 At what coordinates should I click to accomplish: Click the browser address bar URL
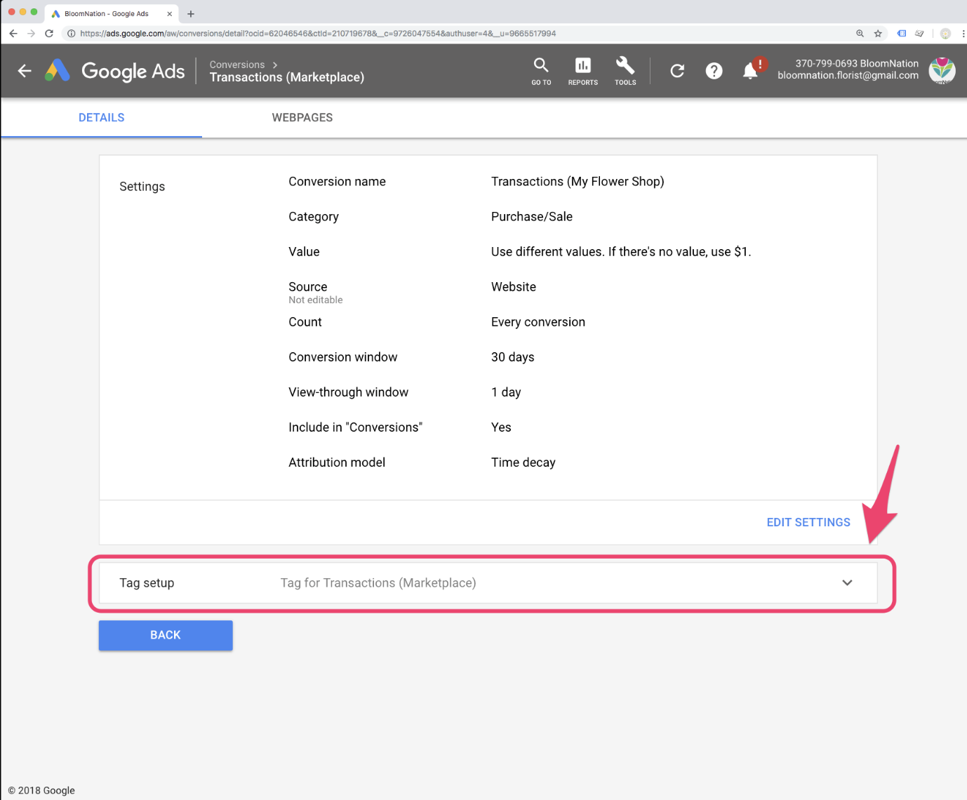click(x=317, y=33)
